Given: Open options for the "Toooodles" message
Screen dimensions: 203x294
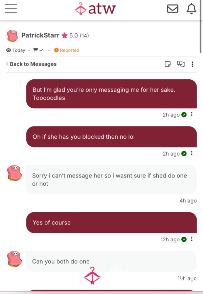Looking at the screenshot, I should [192, 114].
